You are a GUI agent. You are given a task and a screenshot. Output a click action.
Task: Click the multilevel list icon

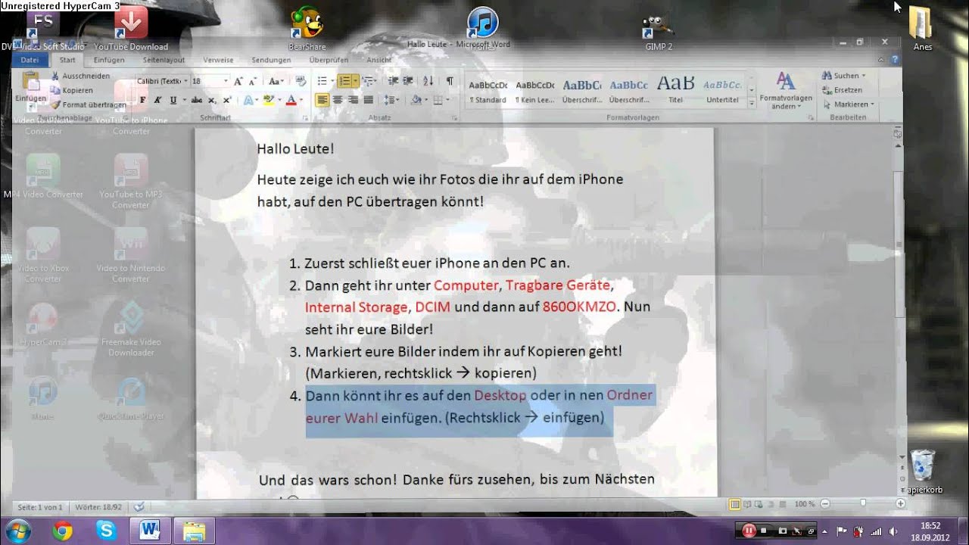[368, 81]
